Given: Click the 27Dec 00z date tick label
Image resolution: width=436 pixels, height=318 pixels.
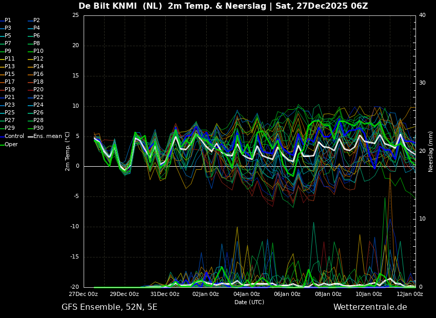Looking at the screenshot, I should pyautogui.click(x=84, y=294).
